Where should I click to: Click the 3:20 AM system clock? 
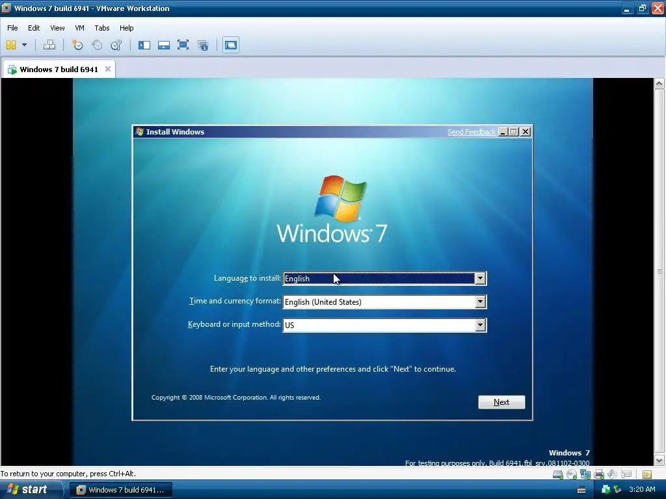642,490
